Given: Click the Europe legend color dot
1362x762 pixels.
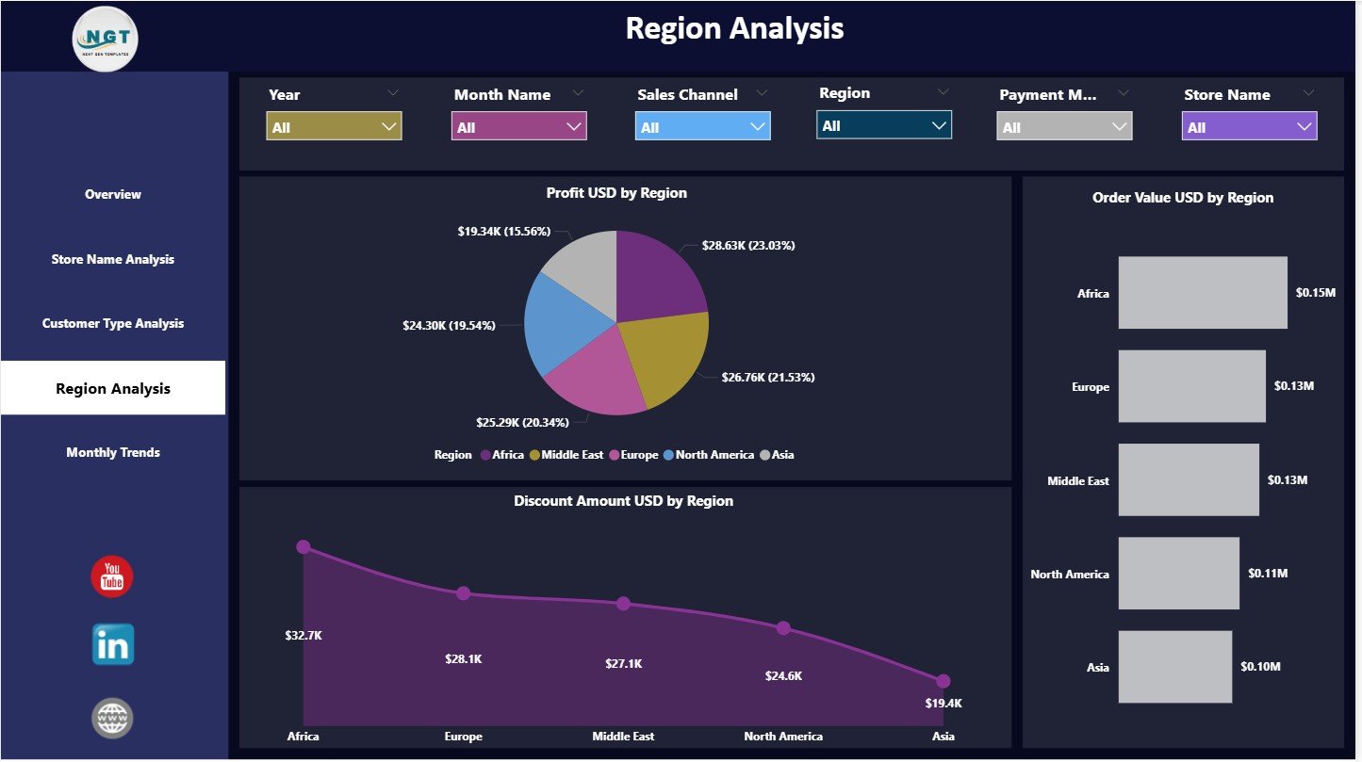Looking at the screenshot, I should (x=614, y=455).
